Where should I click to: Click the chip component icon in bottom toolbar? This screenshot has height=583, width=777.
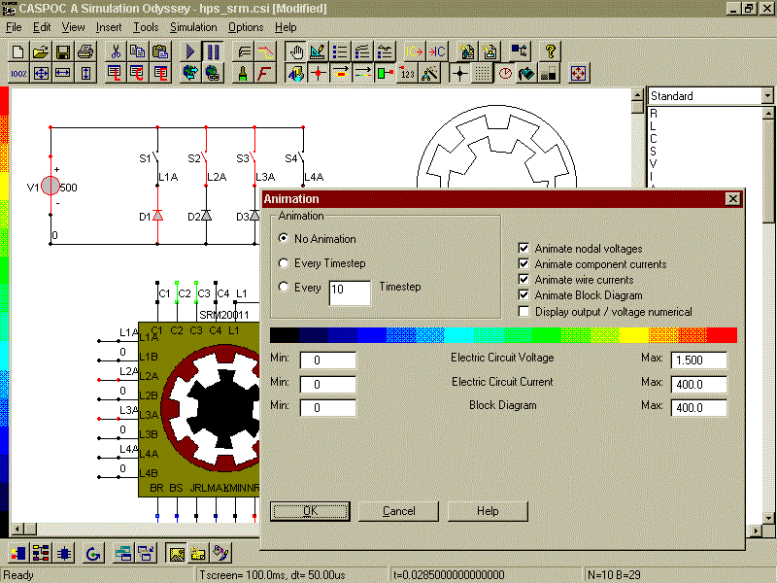tap(64, 553)
